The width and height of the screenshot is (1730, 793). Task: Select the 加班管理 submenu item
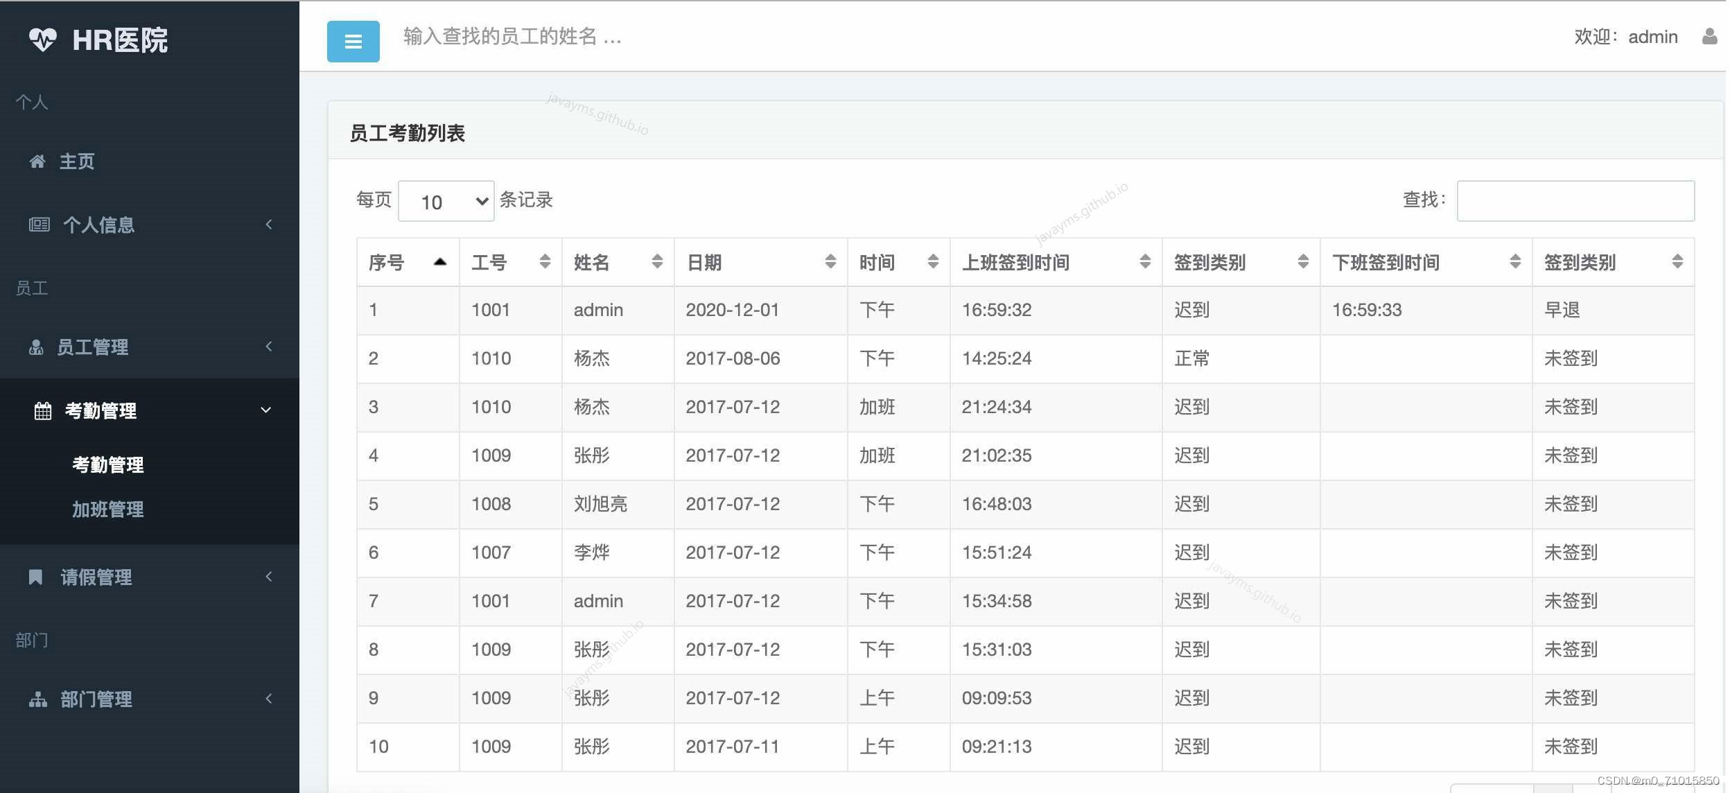tap(108, 509)
